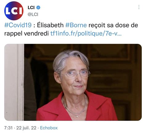The height and width of the screenshot is (135, 146).
Task: Click the word Élisabeth in the tweet
Action: [50, 25]
